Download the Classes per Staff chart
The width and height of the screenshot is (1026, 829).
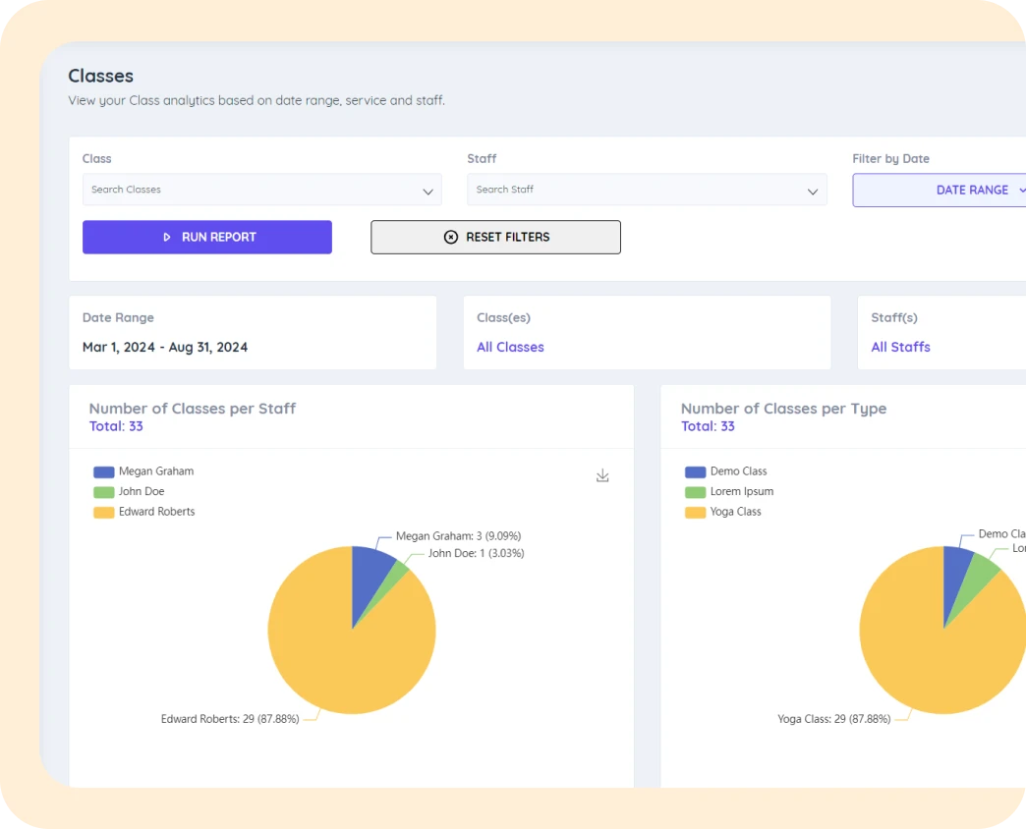click(602, 476)
